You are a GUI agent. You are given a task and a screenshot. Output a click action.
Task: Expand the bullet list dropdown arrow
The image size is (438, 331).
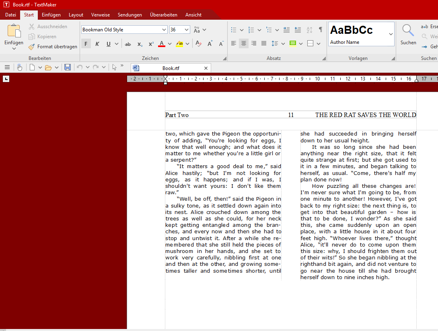[x=242, y=30]
